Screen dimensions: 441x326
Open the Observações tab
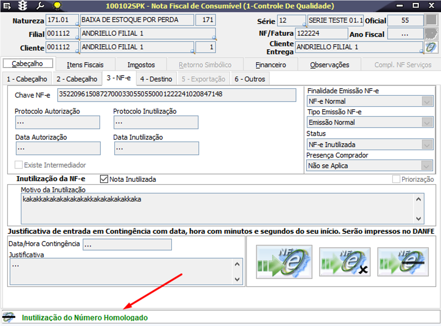pos(329,64)
